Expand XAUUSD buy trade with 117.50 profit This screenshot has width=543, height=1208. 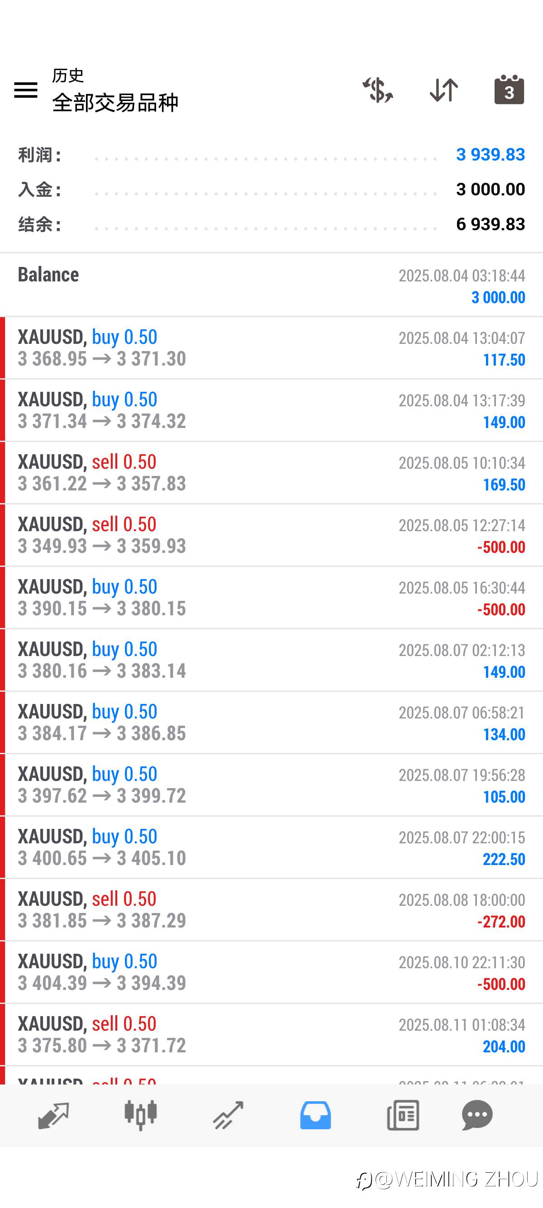(x=271, y=348)
